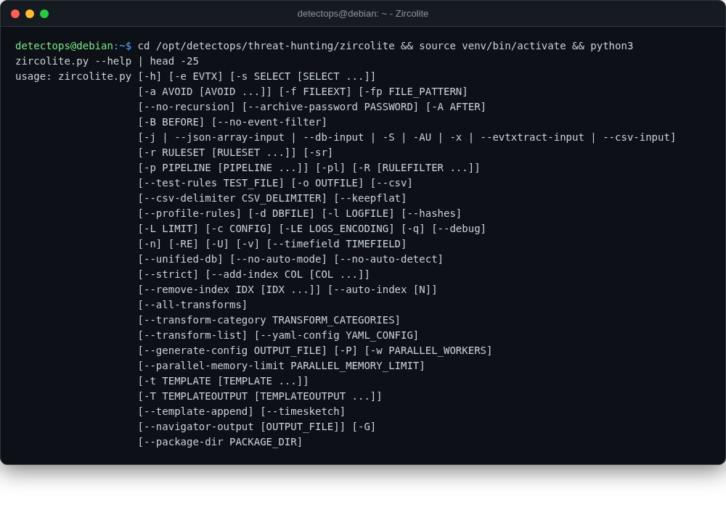This screenshot has height=507, width=726.
Task: Click '--evtxtract-input' in the usage
Action: [x=532, y=137]
